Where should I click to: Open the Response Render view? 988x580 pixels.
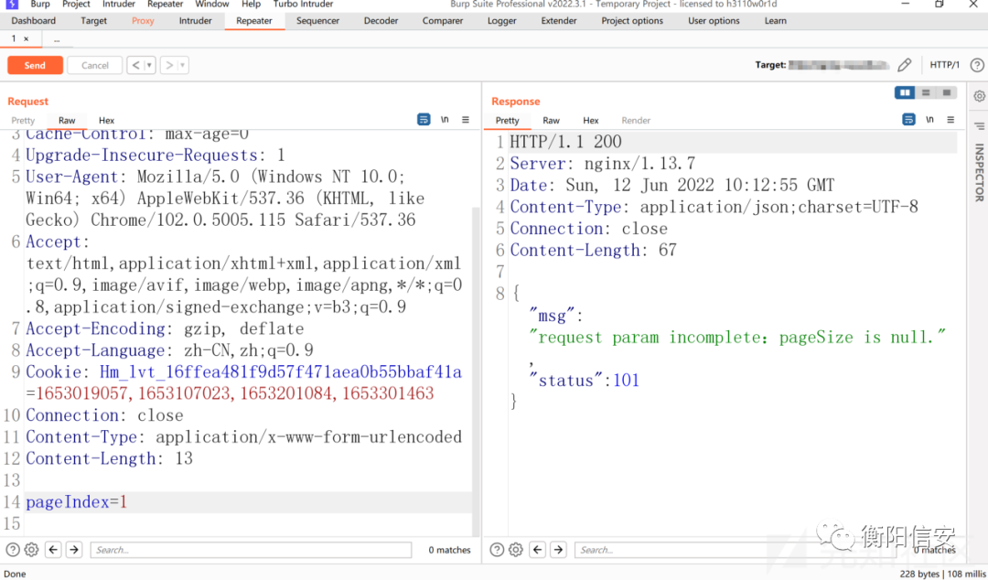(x=636, y=121)
